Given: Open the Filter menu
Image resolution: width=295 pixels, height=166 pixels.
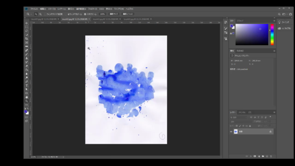Looking at the screenshot, I should pyautogui.click(x=93, y=9).
